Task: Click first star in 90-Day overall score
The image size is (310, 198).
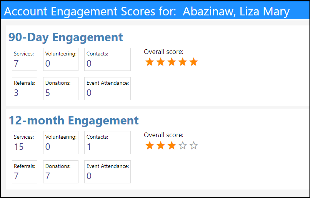Action: pos(150,62)
